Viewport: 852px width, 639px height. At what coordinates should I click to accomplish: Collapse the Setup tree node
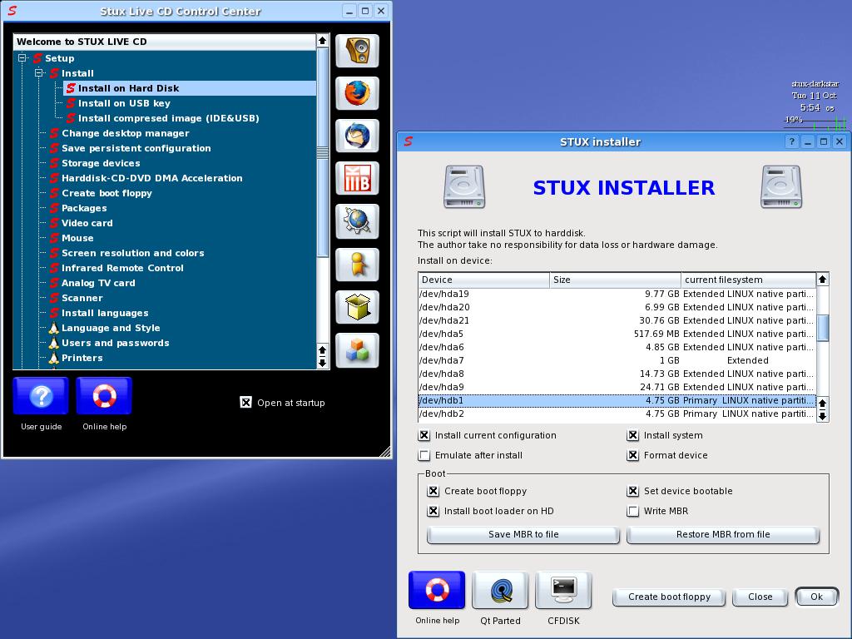[x=22, y=57]
